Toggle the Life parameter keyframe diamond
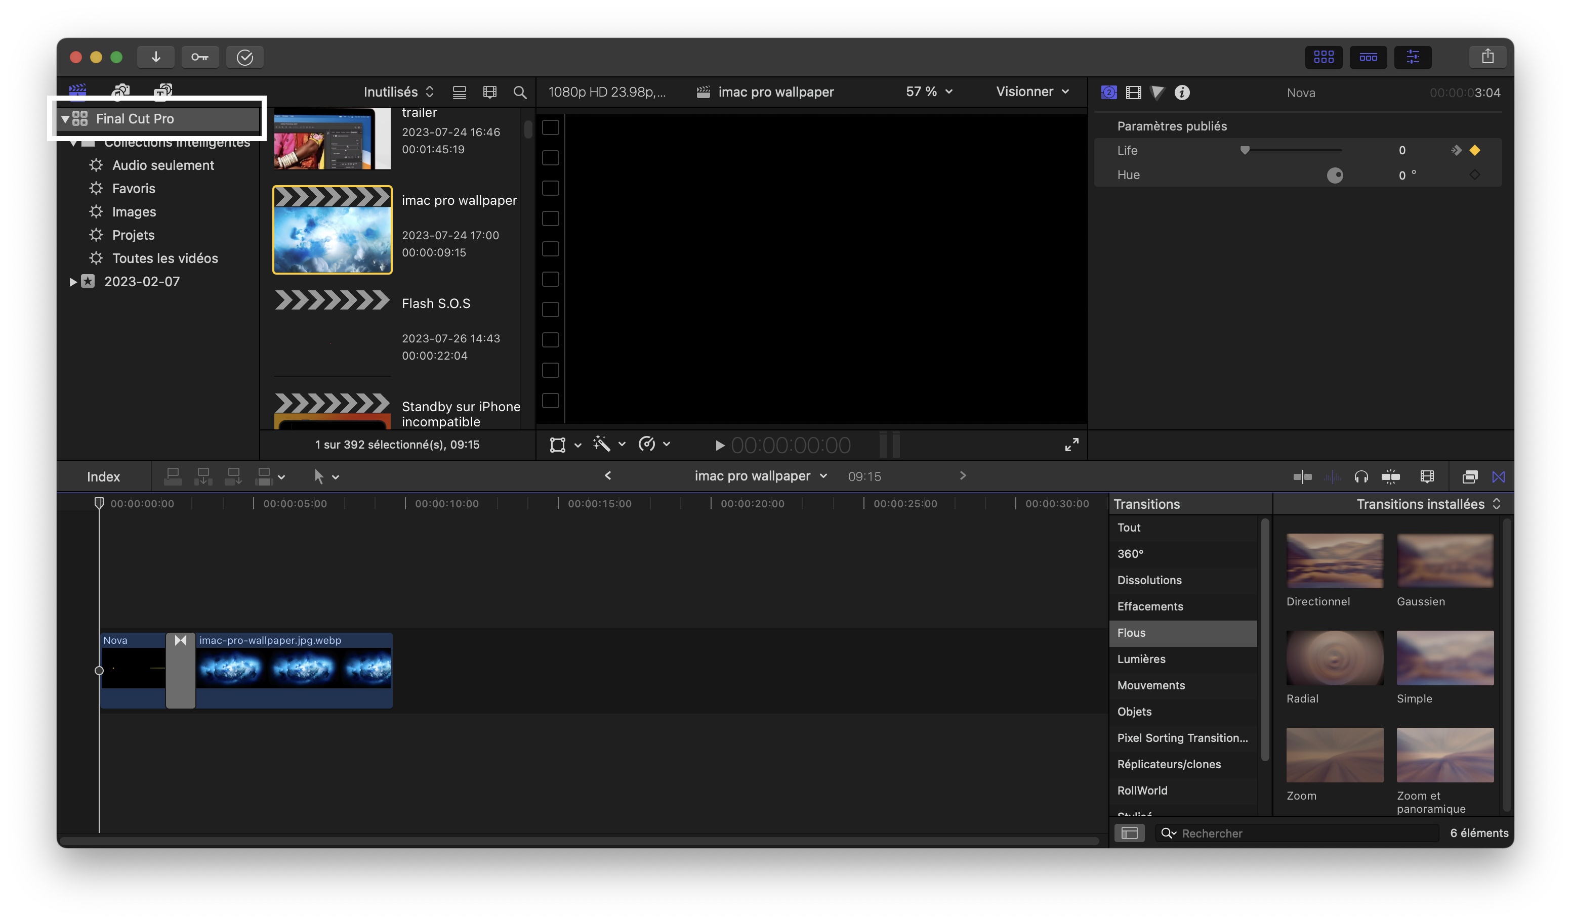 point(1474,150)
